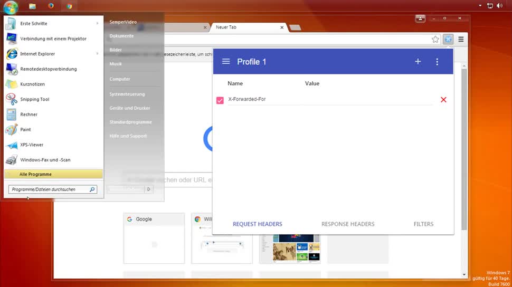Add a new header with plus icon

418,62
